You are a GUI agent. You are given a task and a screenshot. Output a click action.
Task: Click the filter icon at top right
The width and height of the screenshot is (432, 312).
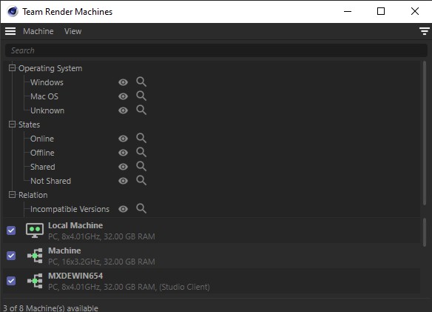click(425, 31)
